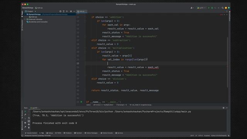This screenshot has height=139, width=247.
Task: Open Run tool window tab at bottom
Action: (42, 133)
